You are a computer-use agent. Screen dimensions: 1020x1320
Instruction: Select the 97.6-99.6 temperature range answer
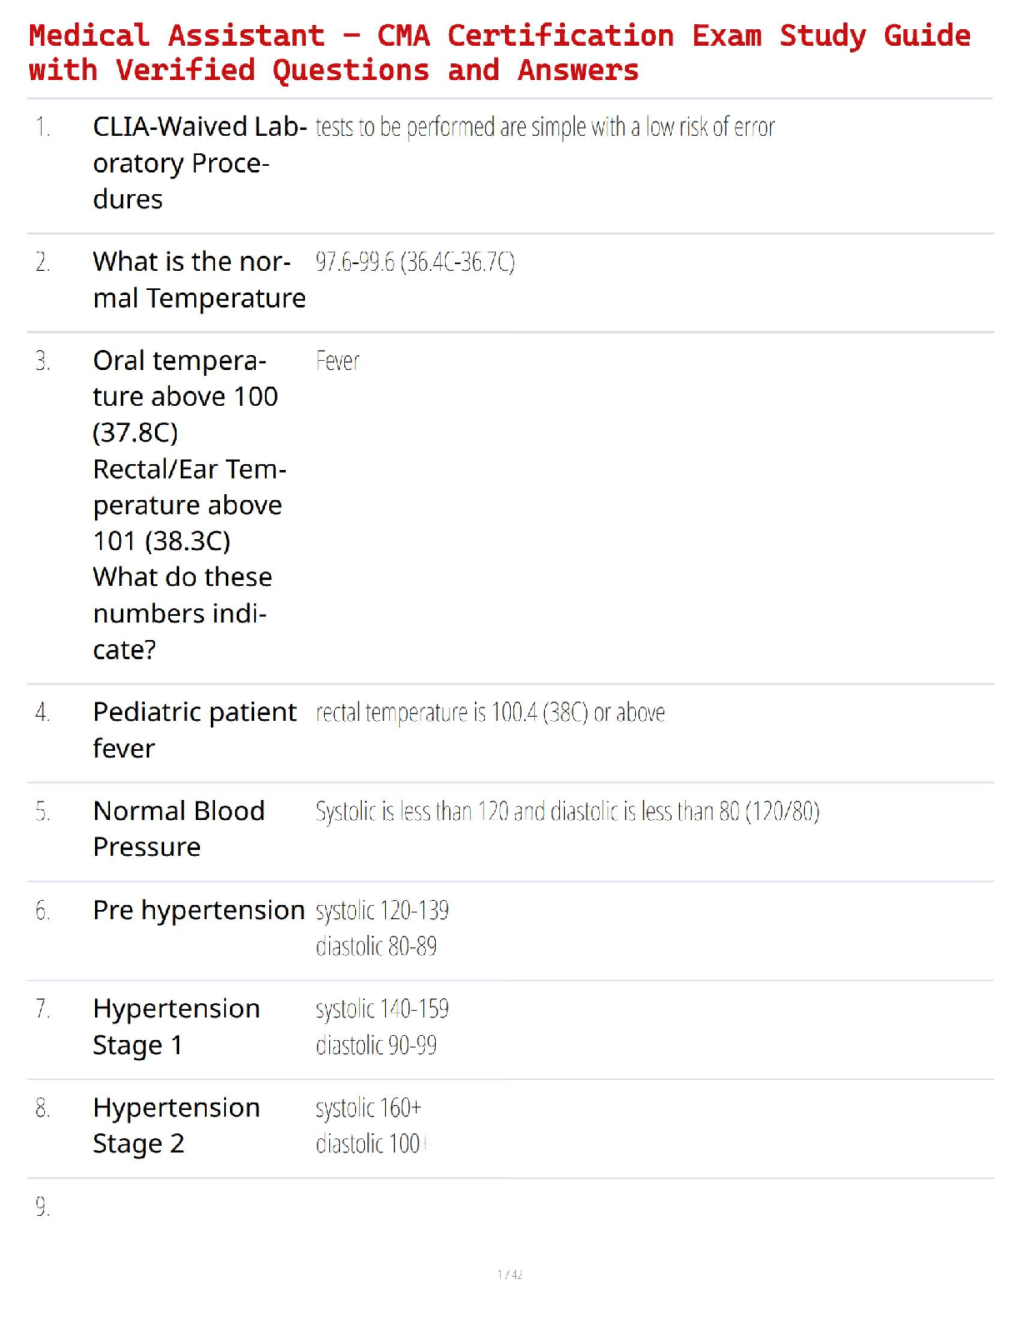click(x=415, y=262)
